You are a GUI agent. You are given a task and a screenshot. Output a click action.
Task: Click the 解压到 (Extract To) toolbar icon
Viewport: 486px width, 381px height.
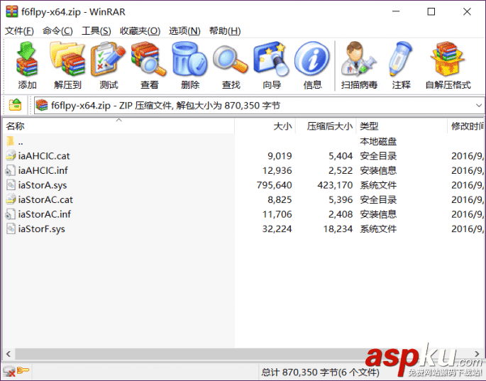[67, 59]
